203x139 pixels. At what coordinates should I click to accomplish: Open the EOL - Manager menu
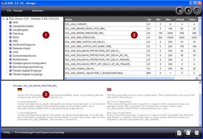click(15, 11)
